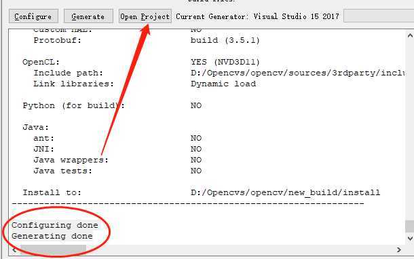Click the horizontal scrollbar right arrow
This screenshot has width=414, height=259.
[x=399, y=249]
